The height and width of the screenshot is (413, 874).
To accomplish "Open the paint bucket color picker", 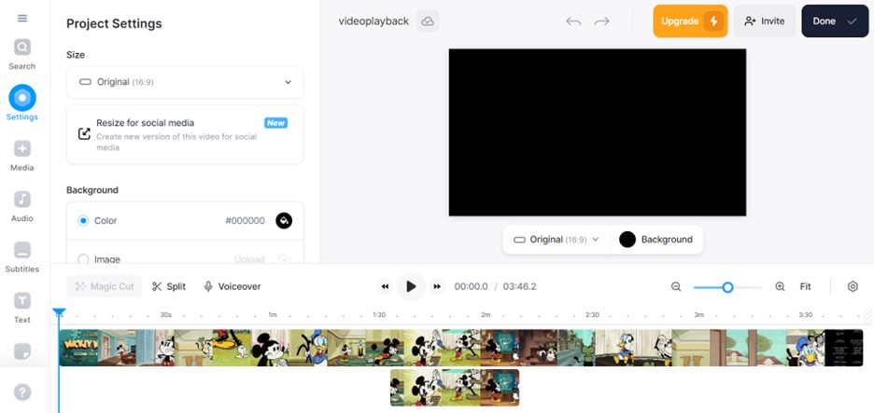I will tap(284, 220).
